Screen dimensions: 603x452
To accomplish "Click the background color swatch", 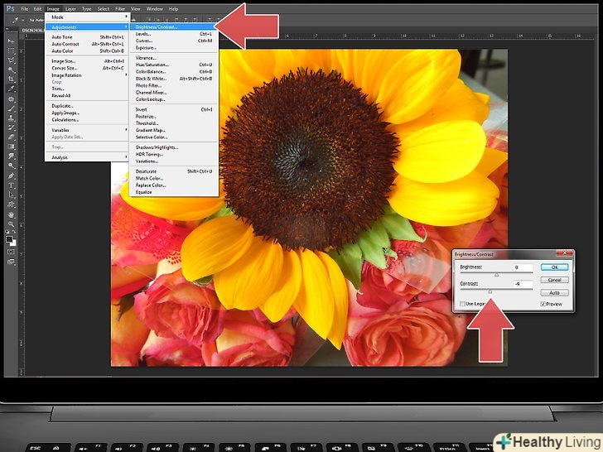I will (13, 243).
